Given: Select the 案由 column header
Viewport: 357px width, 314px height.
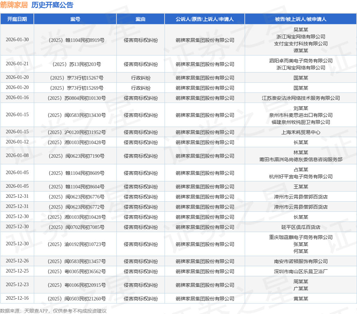Looking at the screenshot, I should click(x=140, y=19).
